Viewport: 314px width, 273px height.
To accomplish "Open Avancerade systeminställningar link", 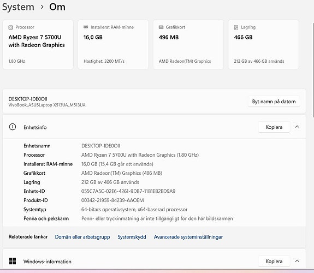I will point(188,237).
